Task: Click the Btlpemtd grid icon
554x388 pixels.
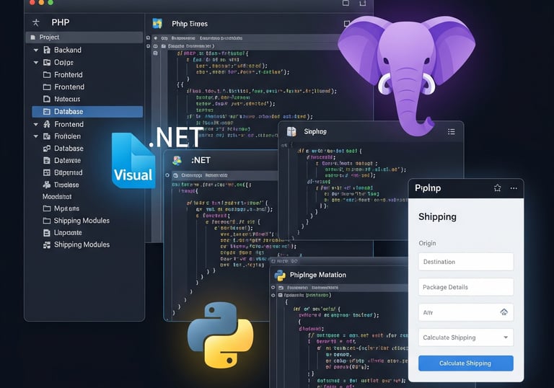Action: 47,172
